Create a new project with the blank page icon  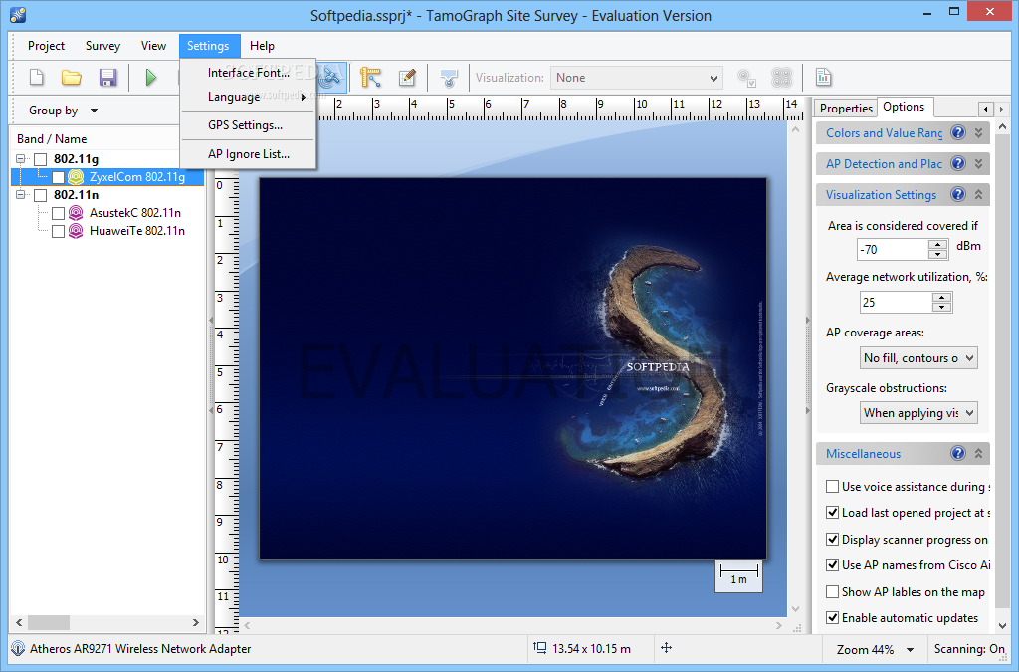(x=37, y=78)
